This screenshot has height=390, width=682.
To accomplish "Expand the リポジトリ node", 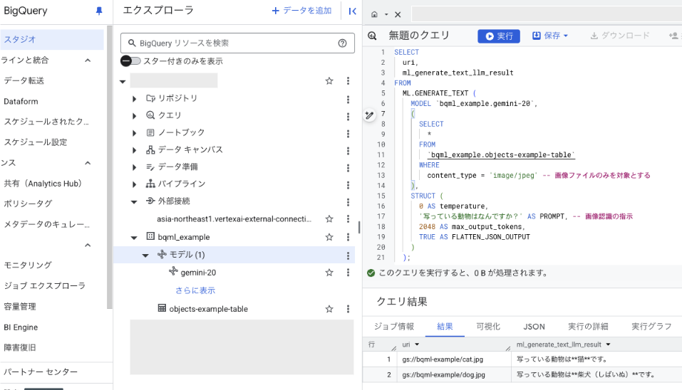I will point(134,99).
